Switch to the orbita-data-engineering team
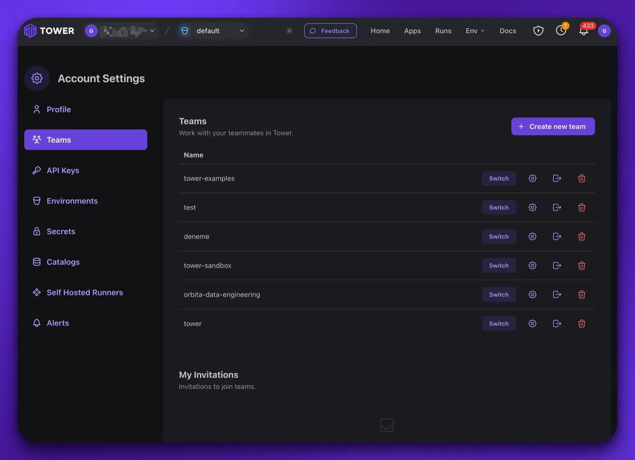Viewport: 635px width, 460px height. pos(498,294)
